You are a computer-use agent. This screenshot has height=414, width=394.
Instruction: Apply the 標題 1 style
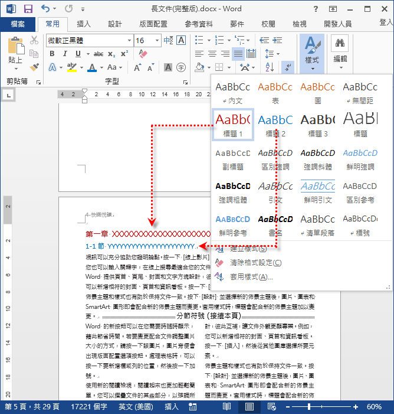[233, 125]
